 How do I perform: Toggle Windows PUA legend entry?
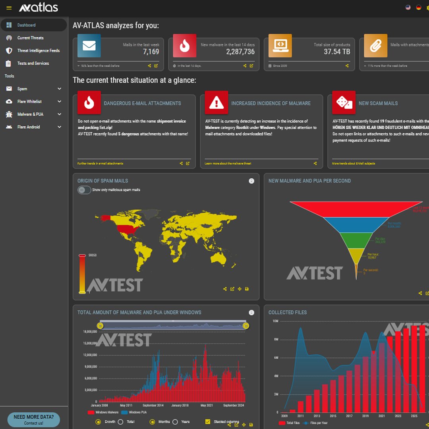coord(134,412)
